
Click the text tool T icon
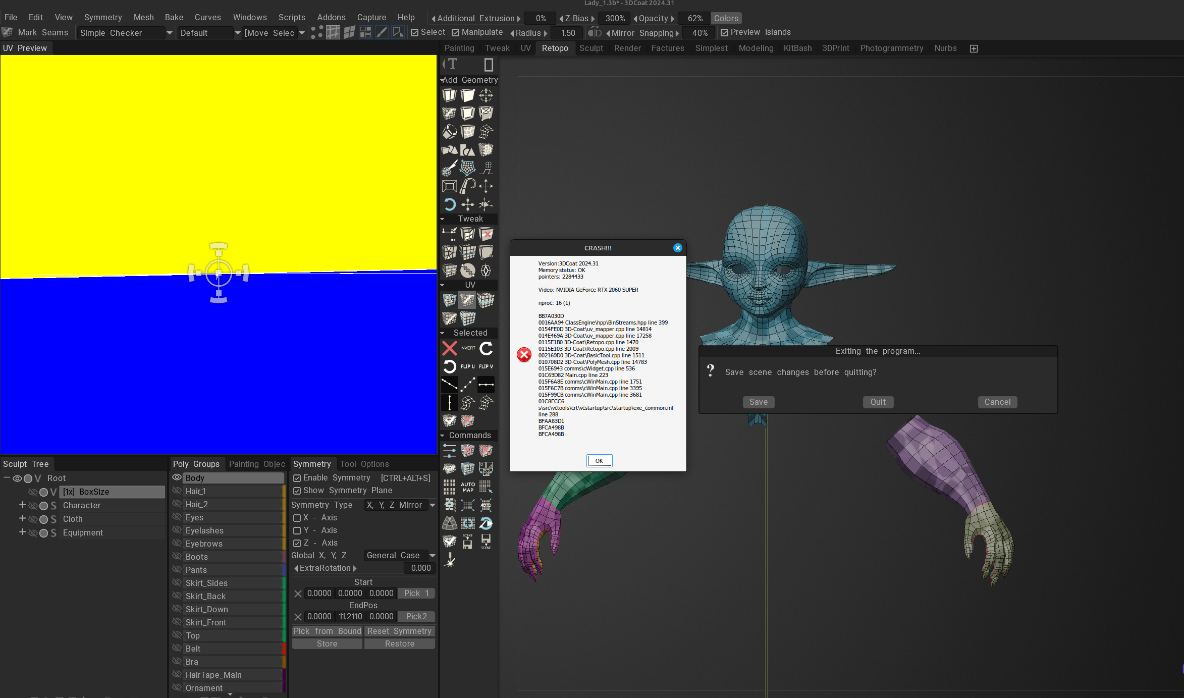(x=452, y=65)
